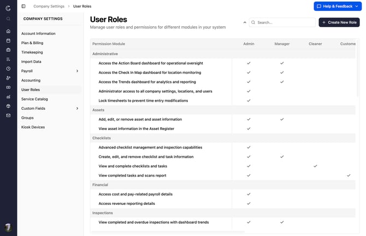The image size is (366, 236).
Task: Toggle the Cleaner check for View and complete checklists
Action: coord(315,166)
